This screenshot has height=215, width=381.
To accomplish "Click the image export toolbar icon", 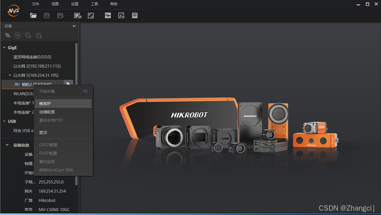I will coord(121,15).
